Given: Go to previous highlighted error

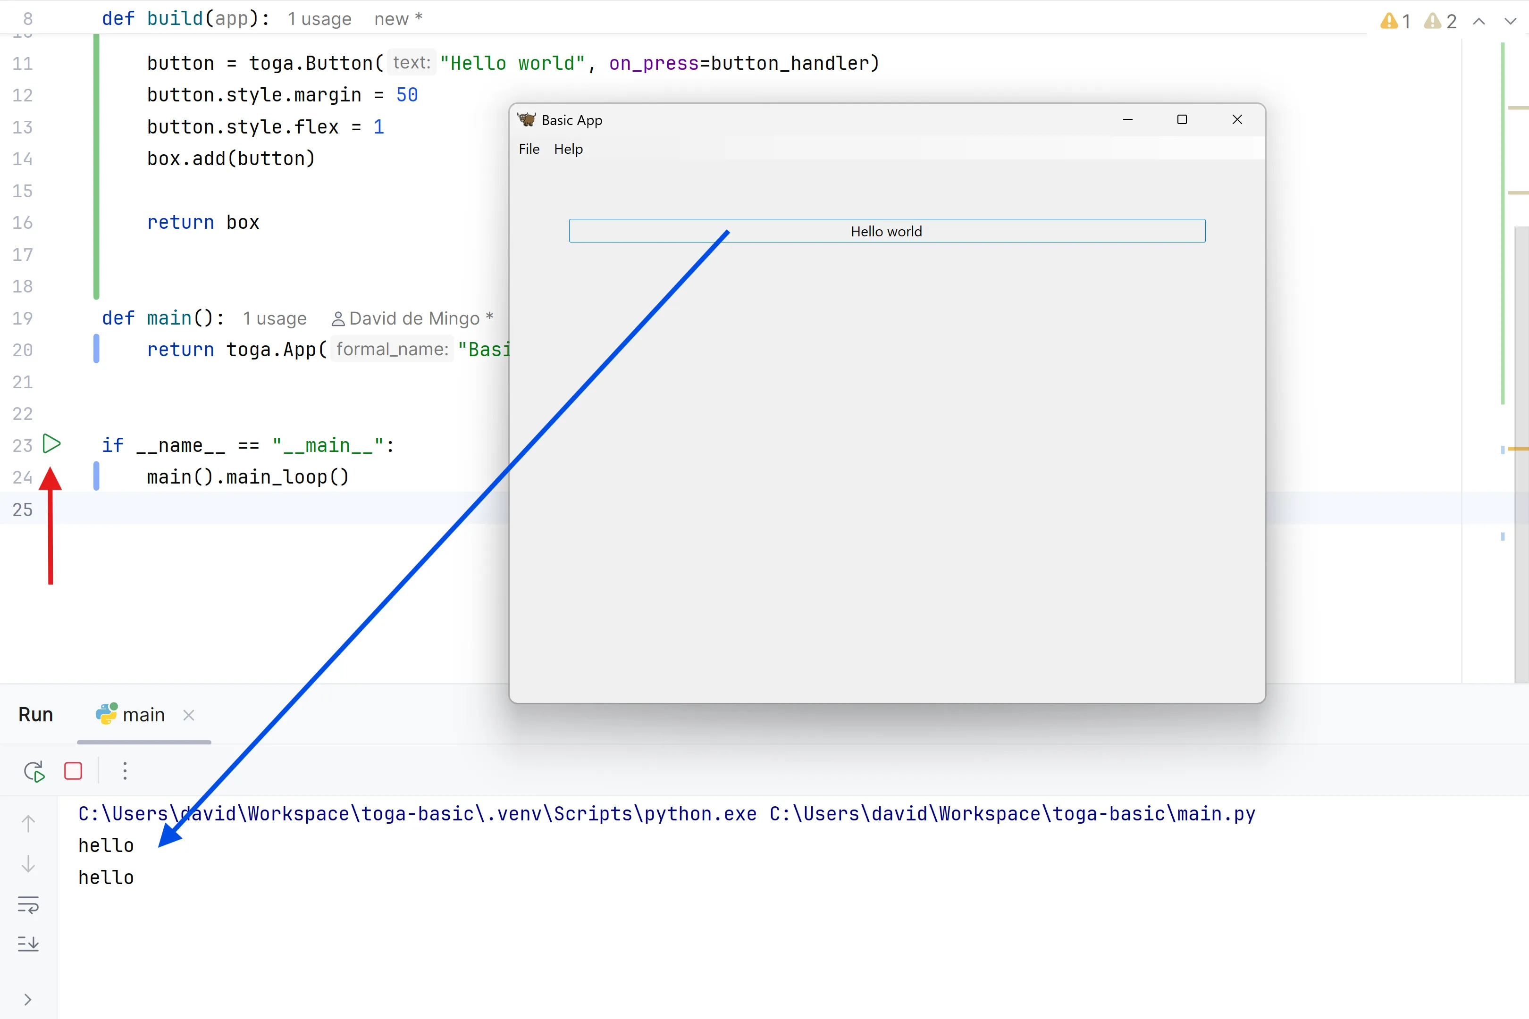Looking at the screenshot, I should (x=1479, y=21).
